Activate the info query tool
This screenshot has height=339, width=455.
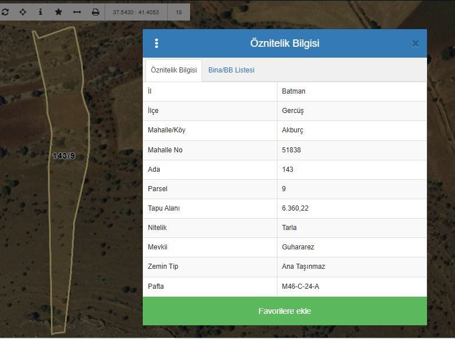click(41, 12)
